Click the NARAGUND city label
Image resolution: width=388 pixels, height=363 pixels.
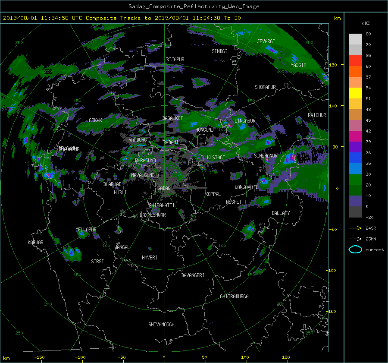click(x=146, y=161)
